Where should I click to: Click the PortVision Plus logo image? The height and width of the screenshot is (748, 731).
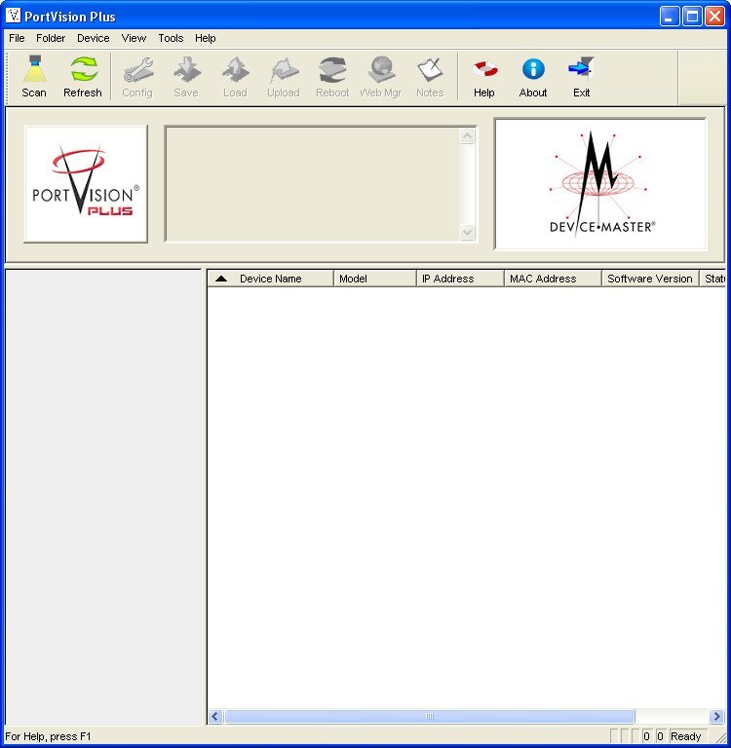[x=86, y=184]
